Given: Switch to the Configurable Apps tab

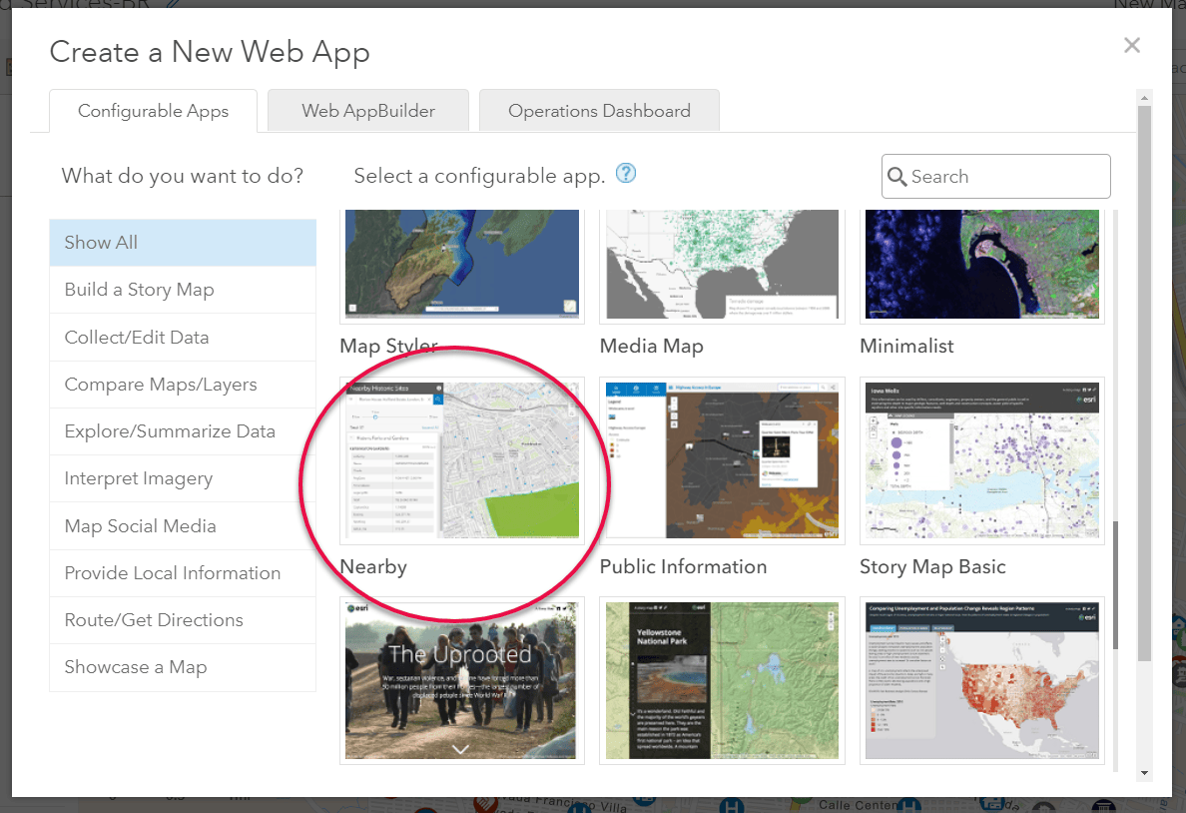Looking at the screenshot, I should tap(153, 111).
